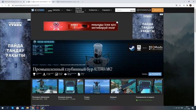Expand the Subnautica game dropdown
Image resolution: width=196 pixels, height=110 pixels.
[x=58, y=10]
